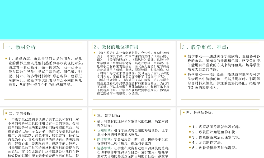Click the green '认知领域' label

[104, 130]
